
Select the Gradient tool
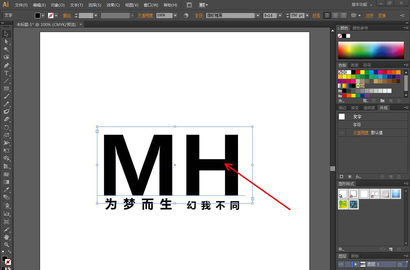[6, 182]
